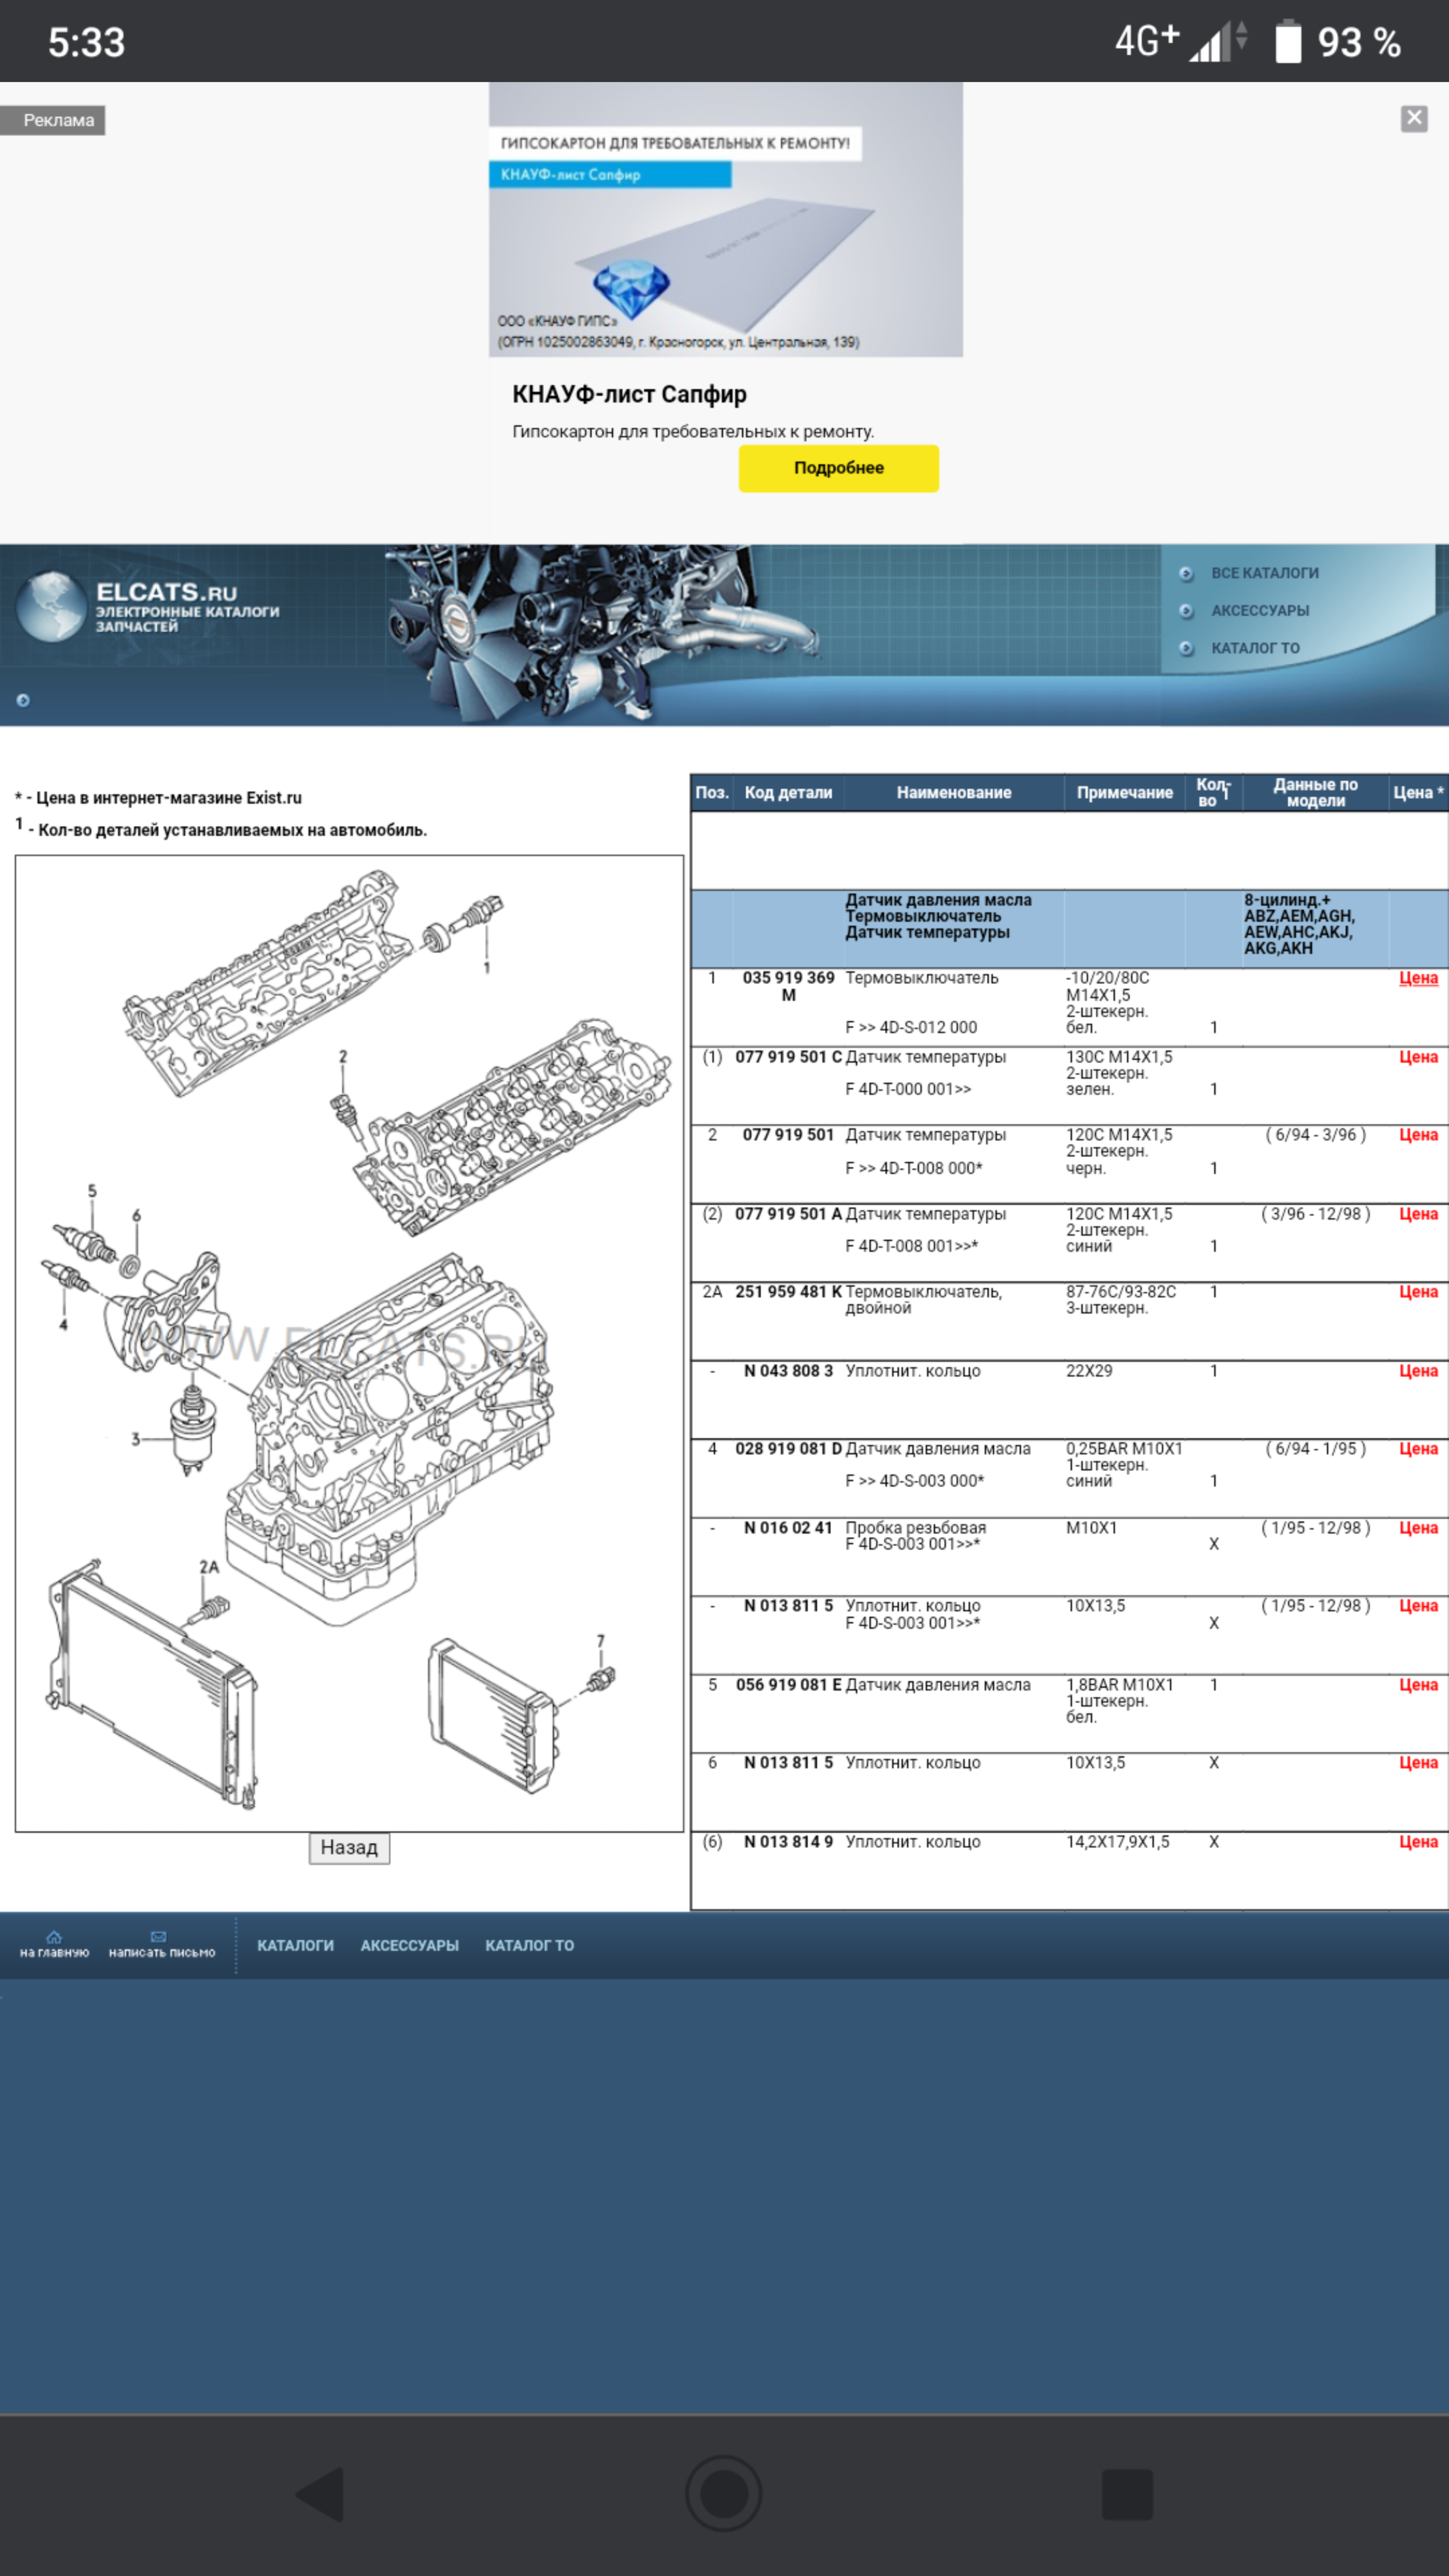Viewport: 1449px width, 2576px height.
Task: Open Цена link for 035 919 369 M
Action: point(1417,979)
